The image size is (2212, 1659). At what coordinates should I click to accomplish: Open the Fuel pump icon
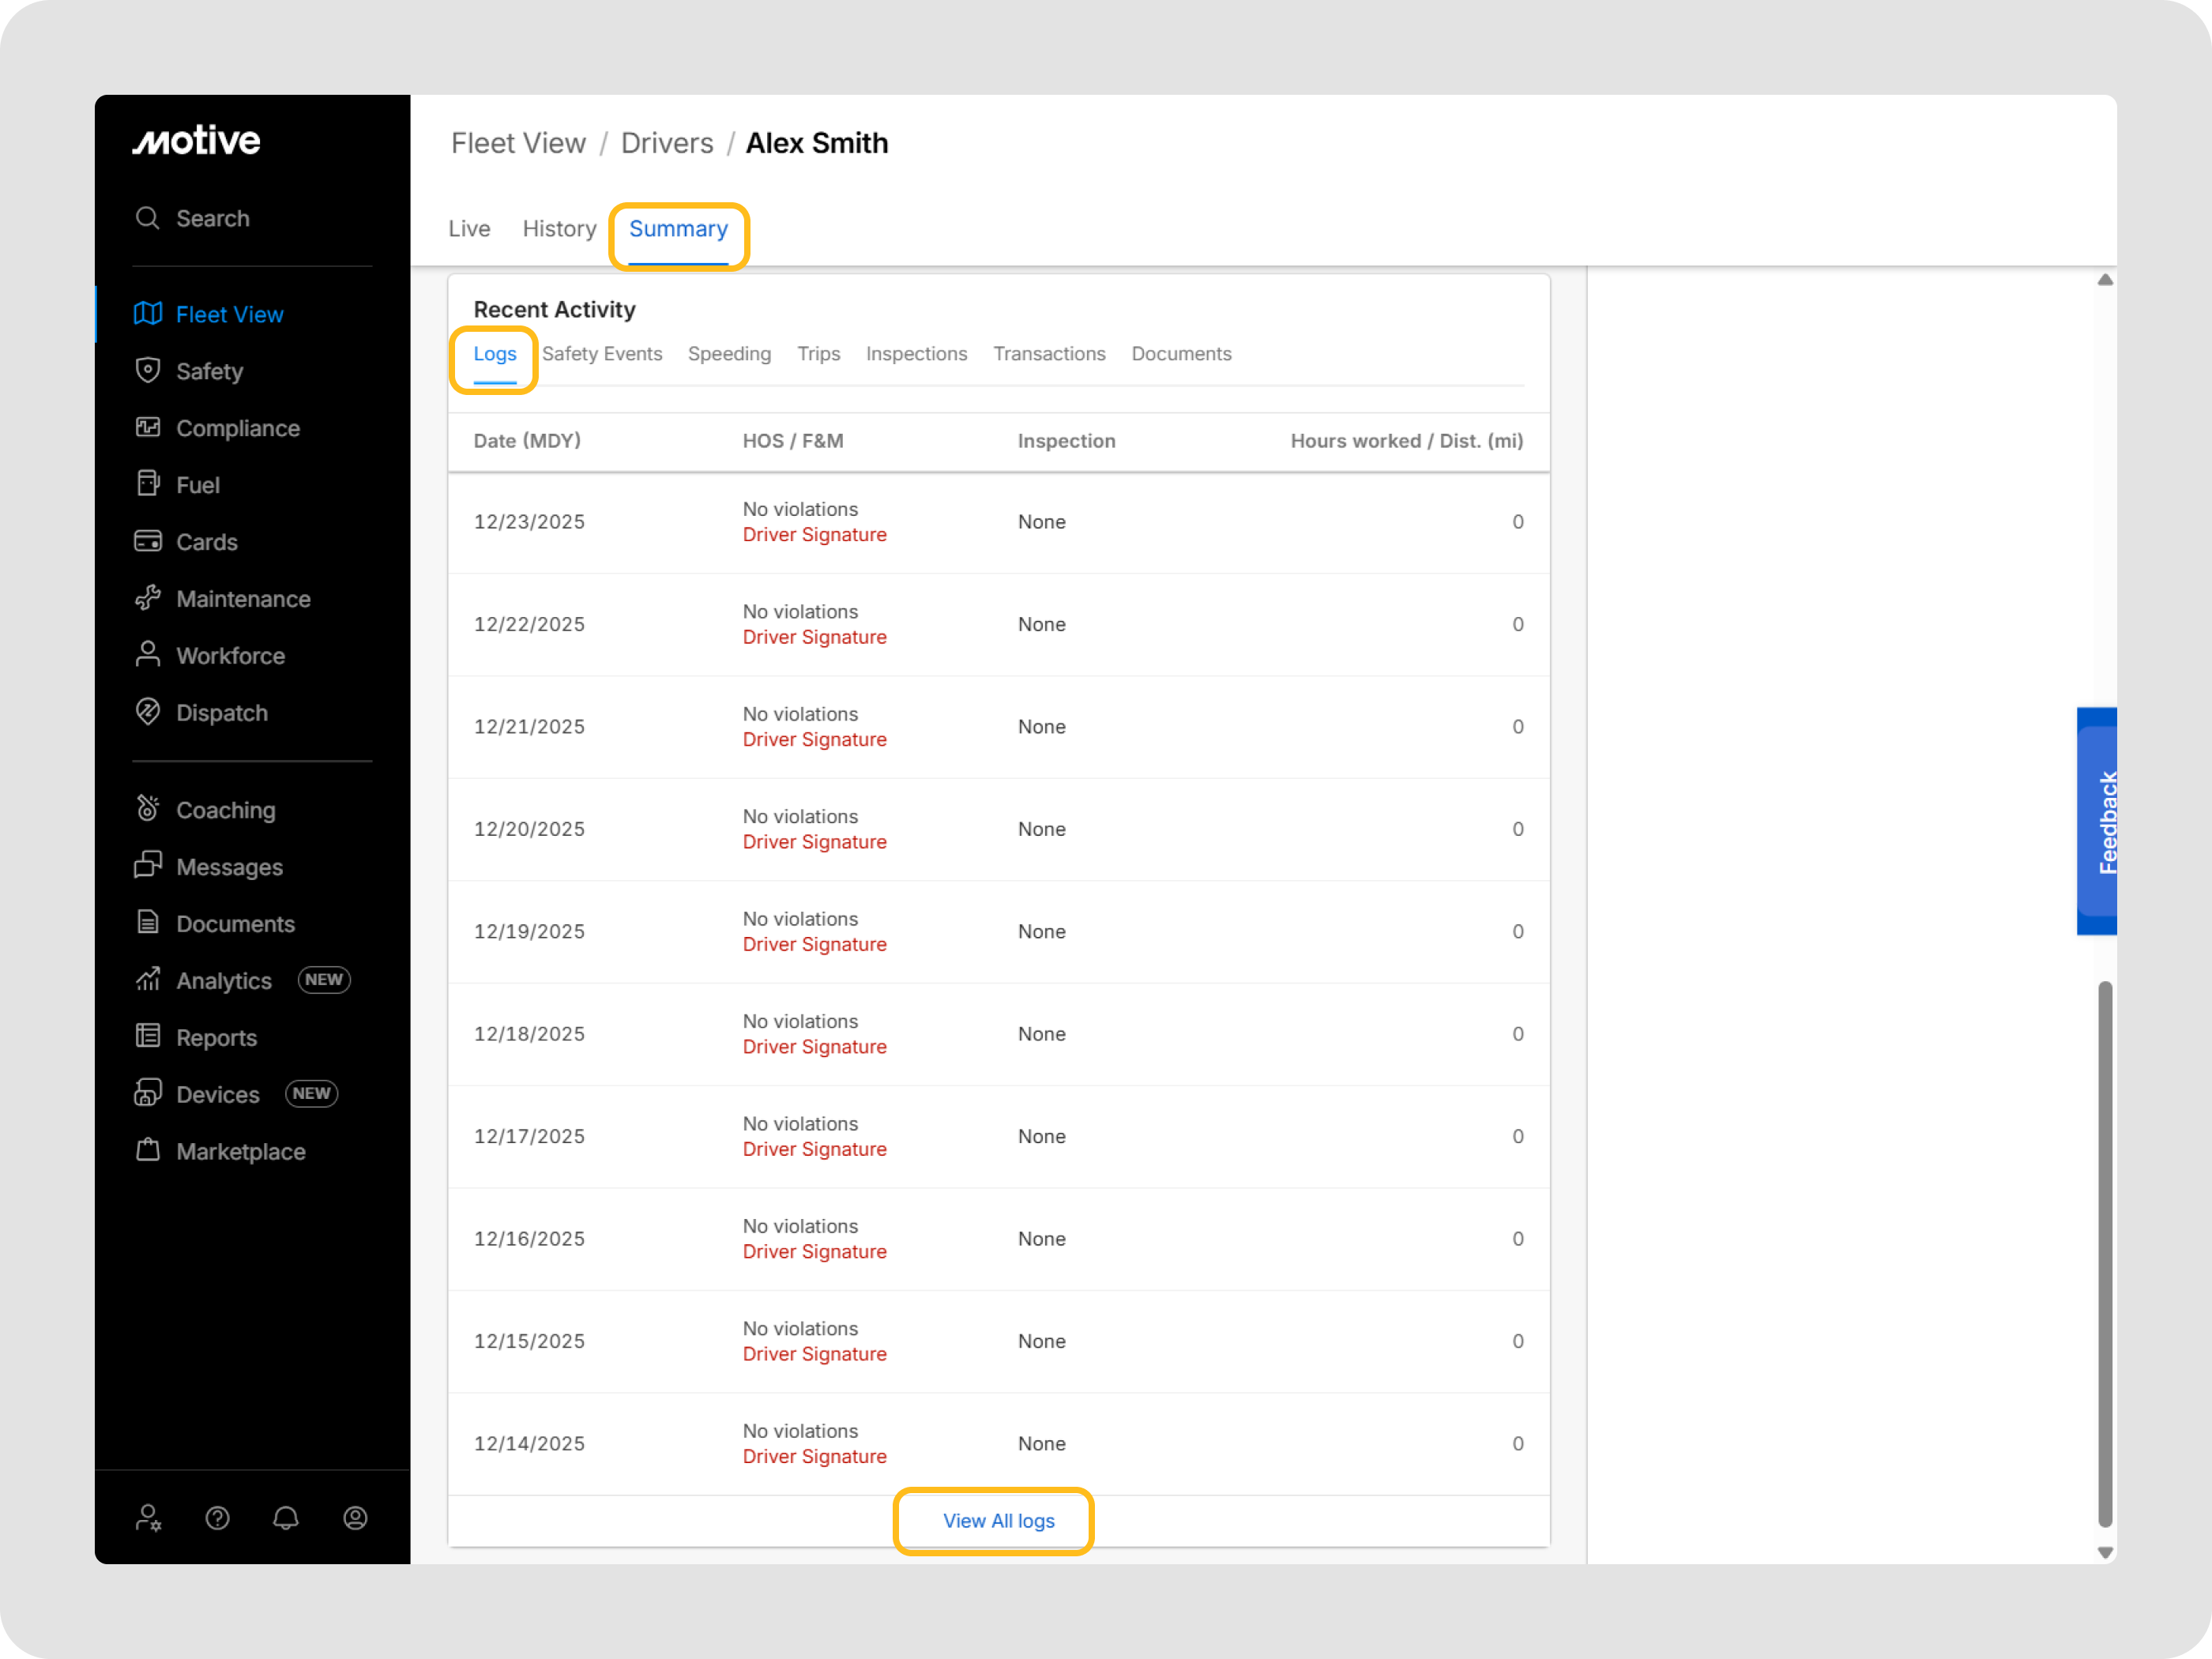click(x=148, y=484)
